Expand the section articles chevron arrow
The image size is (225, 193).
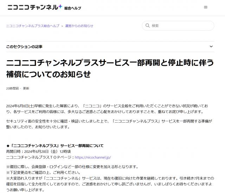point(211,46)
